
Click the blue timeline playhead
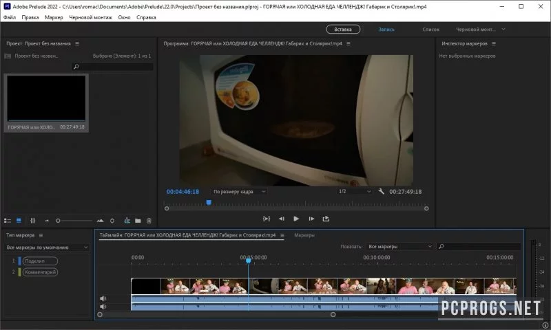(x=249, y=261)
